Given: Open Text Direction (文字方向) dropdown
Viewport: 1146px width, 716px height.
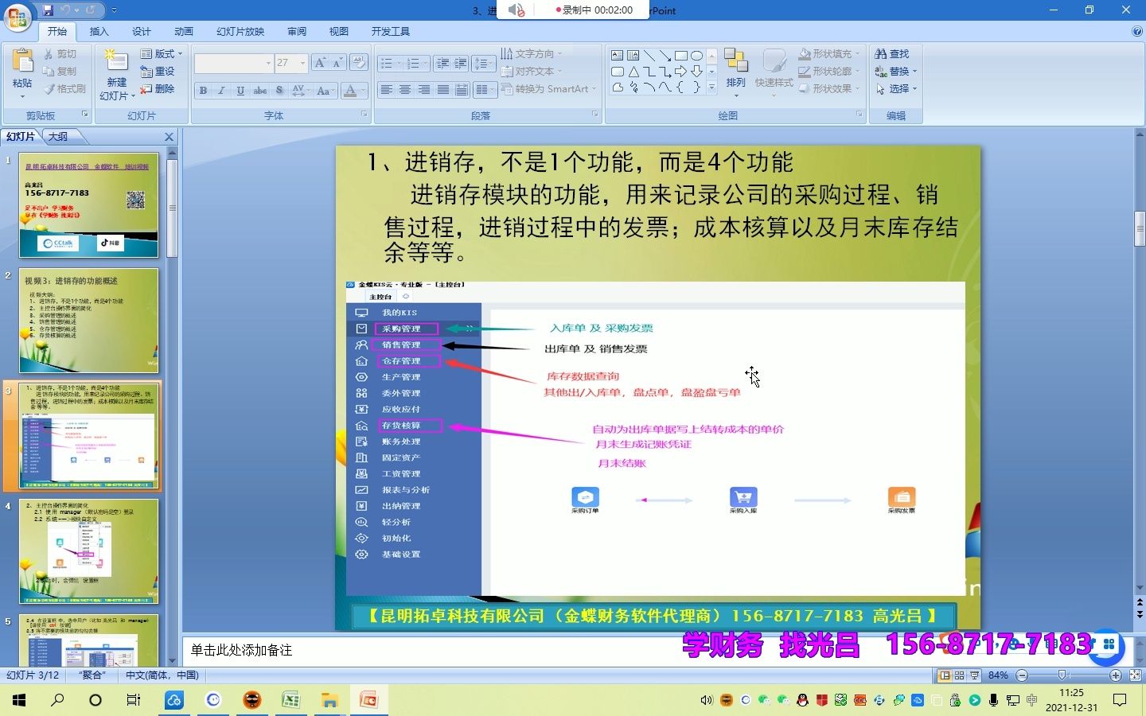Looking at the screenshot, I should pos(532,53).
